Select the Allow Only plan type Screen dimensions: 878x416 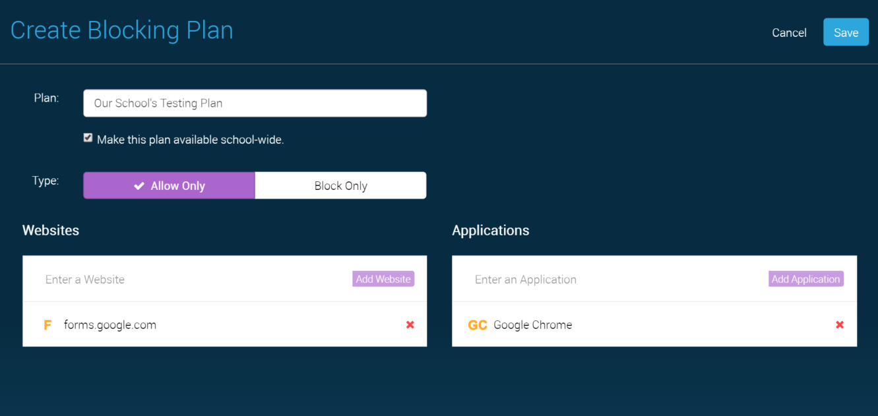169,185
